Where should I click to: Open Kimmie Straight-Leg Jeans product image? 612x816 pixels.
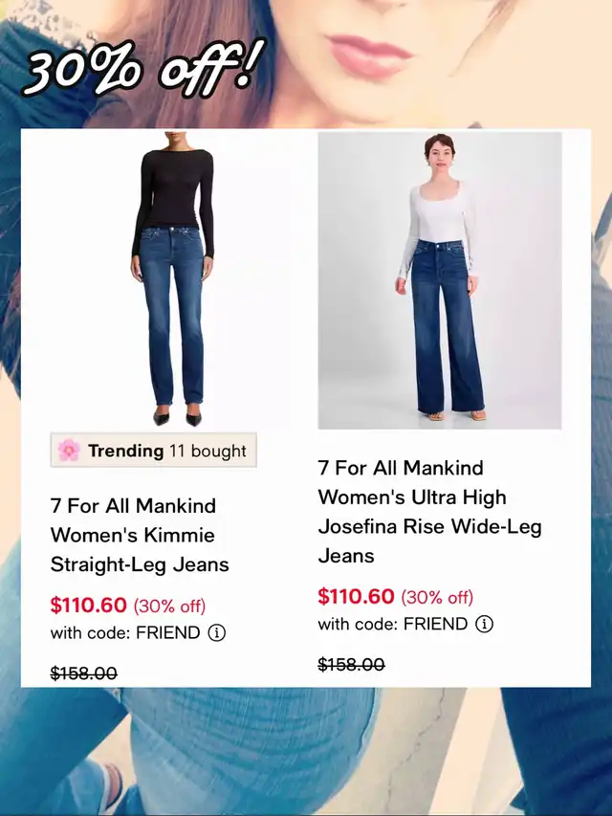pos(172,280)
